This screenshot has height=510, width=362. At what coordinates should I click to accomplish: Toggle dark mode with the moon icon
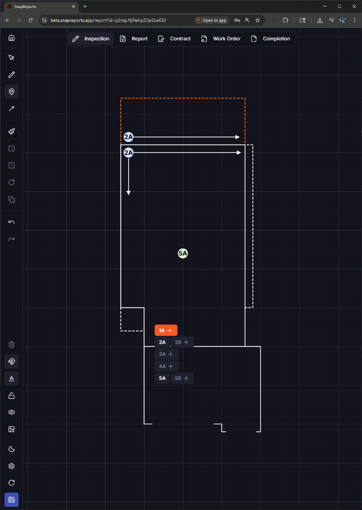(11, 449)
